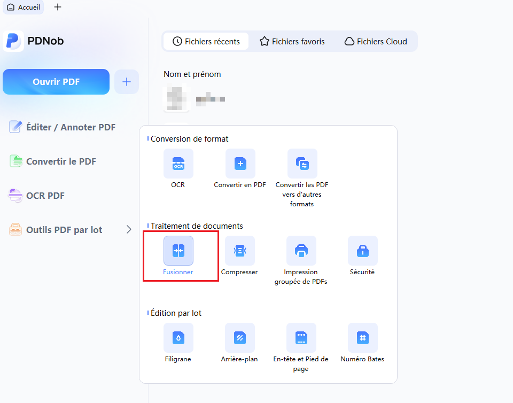The image size is (513, 403).
Task: Open En-tête et Pied de page tool
Action: tap(301, 338)
